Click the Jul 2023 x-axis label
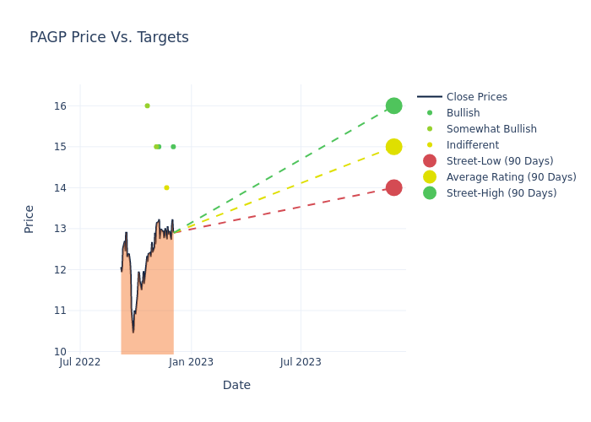Viewport: 591px width, 422px height. tap(301, 362)
